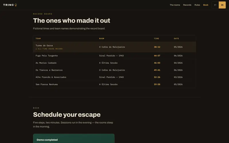Click the TRINCO logo in header
Screen dimensions: 229x143
10,5
